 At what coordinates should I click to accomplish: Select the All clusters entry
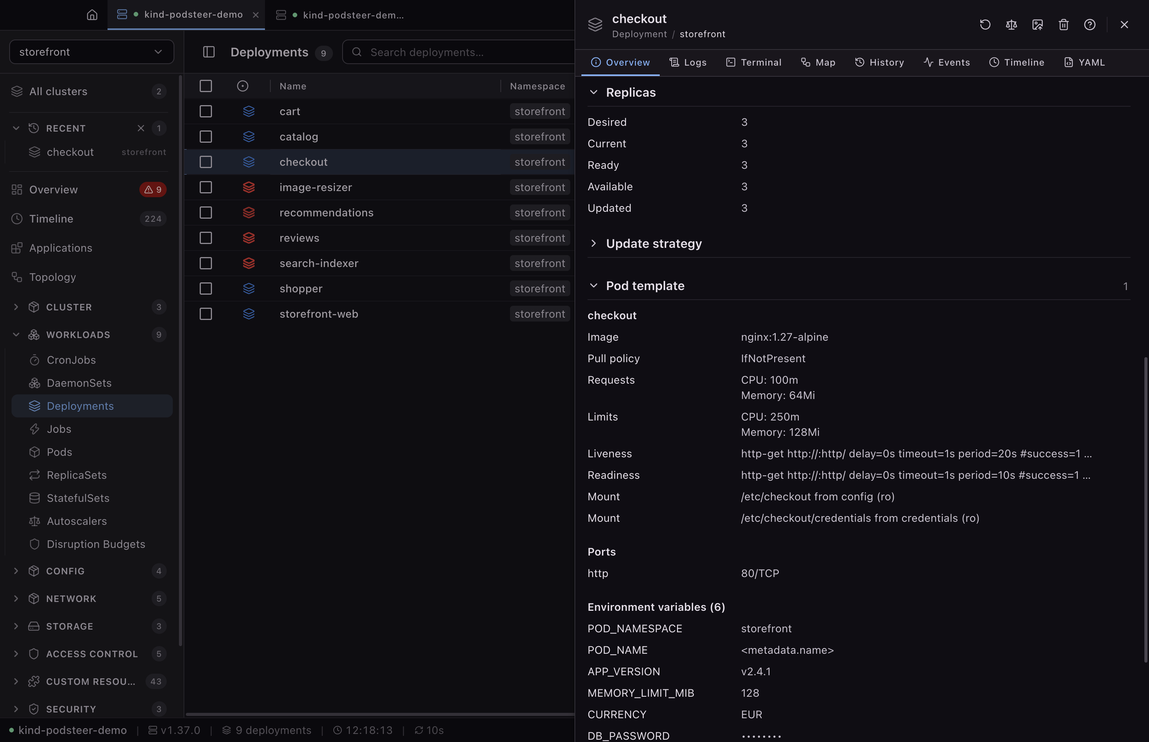(89, 92)
